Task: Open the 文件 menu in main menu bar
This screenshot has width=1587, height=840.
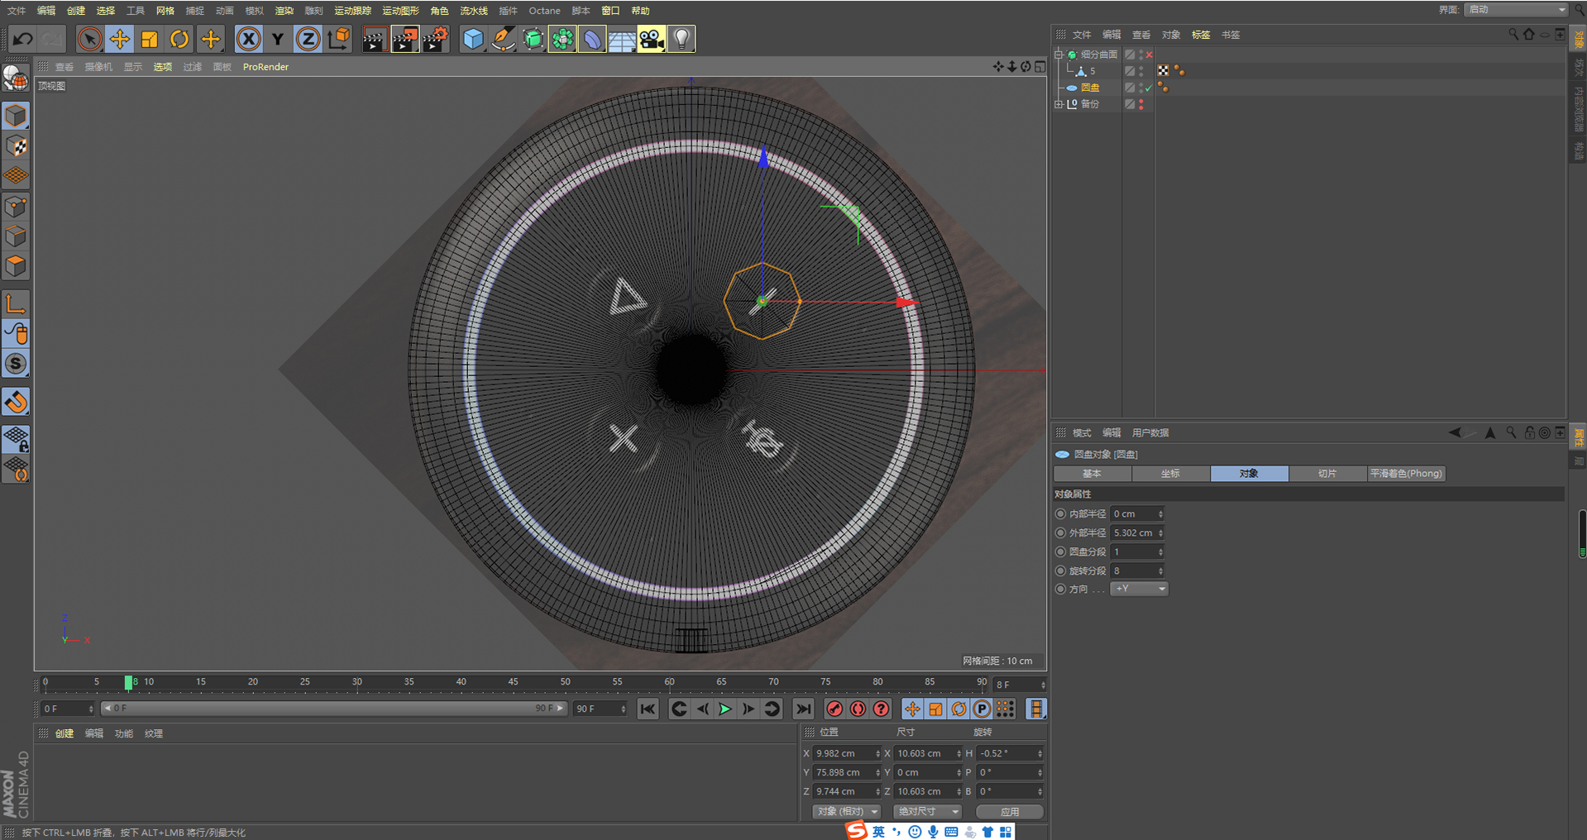Action: pos(17,11)
